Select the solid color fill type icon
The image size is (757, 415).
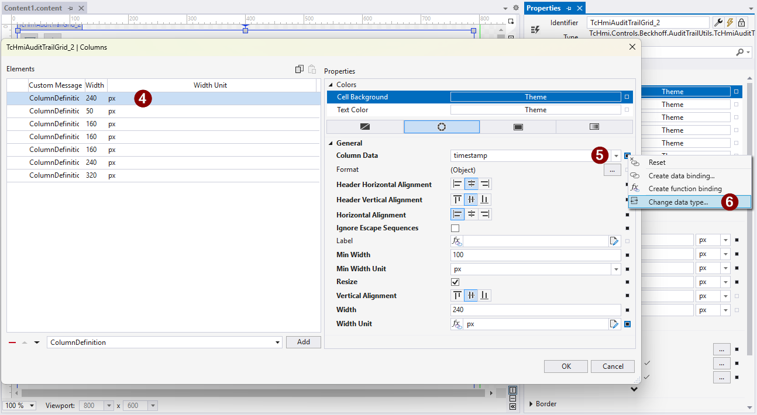pyautogui.click(x=518, y=127)
